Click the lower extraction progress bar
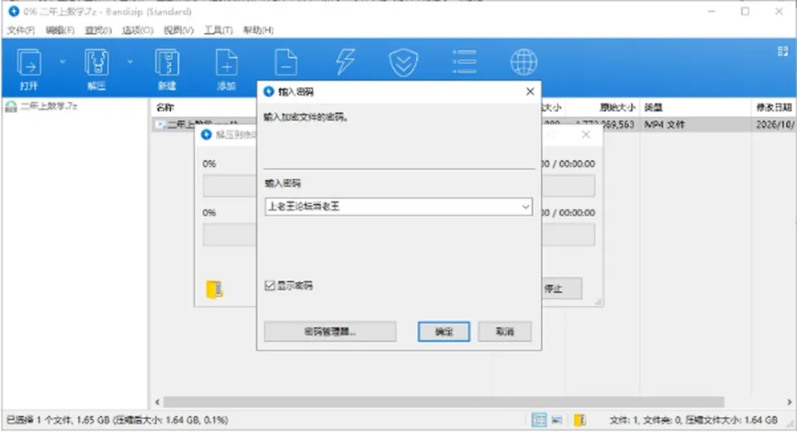Viewport: 797px width, 432px height. coord(230,235)
